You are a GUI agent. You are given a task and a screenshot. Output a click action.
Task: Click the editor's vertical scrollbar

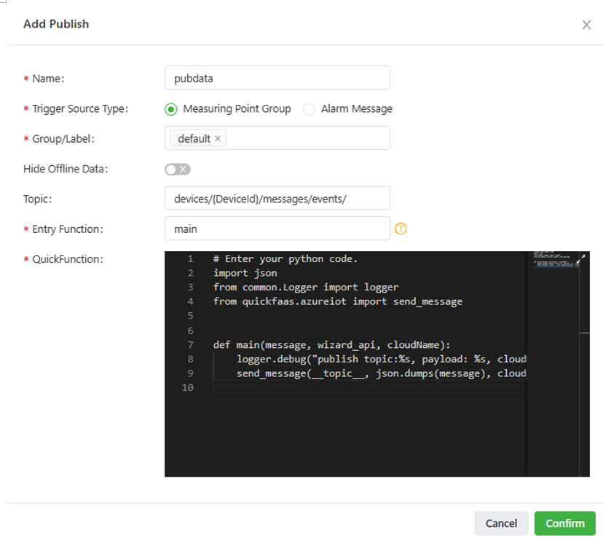point(584,364)
